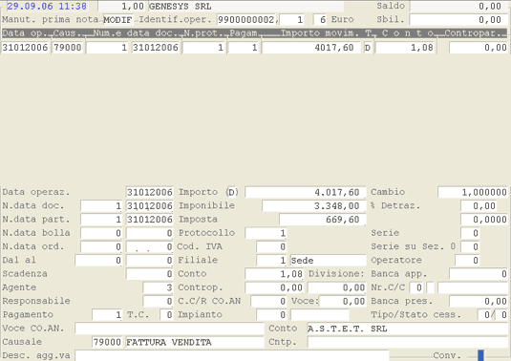Click the Voce: value field
This screenshot has width=511, height=361.
342,302
